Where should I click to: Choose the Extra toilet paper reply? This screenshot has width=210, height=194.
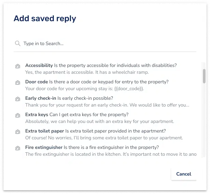pos(105,134)
